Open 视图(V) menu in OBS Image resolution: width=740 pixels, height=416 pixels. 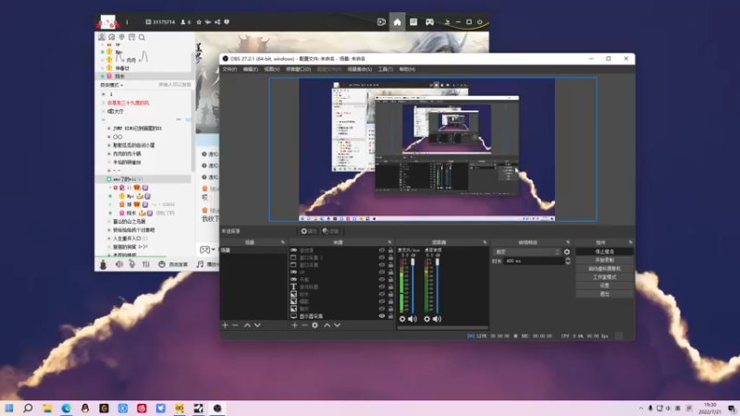[272, 68]
